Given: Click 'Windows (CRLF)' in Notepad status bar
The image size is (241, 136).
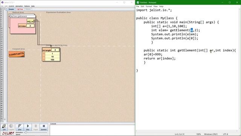Looking at the screenshot, I should pos(211,134).
